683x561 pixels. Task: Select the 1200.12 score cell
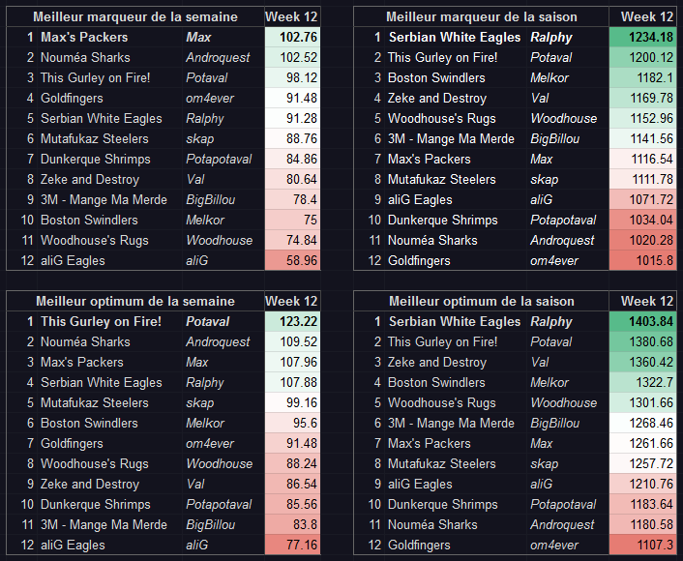click(642, 58)
